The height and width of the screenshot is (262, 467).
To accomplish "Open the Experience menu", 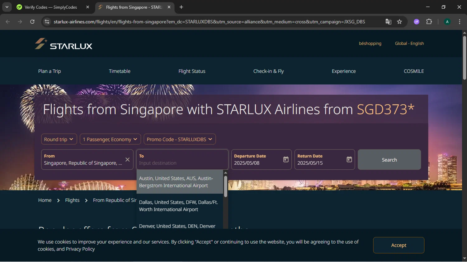I will coord(344,71).
